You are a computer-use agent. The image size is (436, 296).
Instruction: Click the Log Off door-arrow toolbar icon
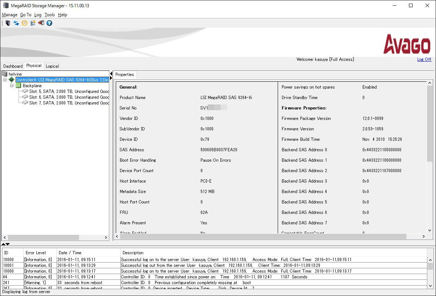tap(41, 23)
